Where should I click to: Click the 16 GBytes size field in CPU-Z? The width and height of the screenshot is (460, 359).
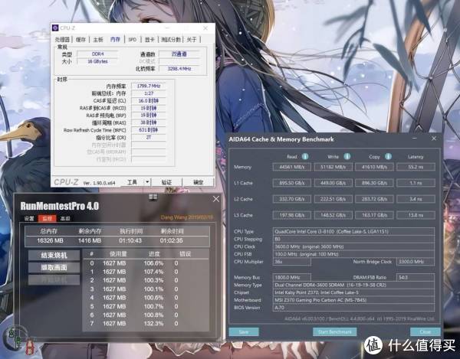(97, 61)
